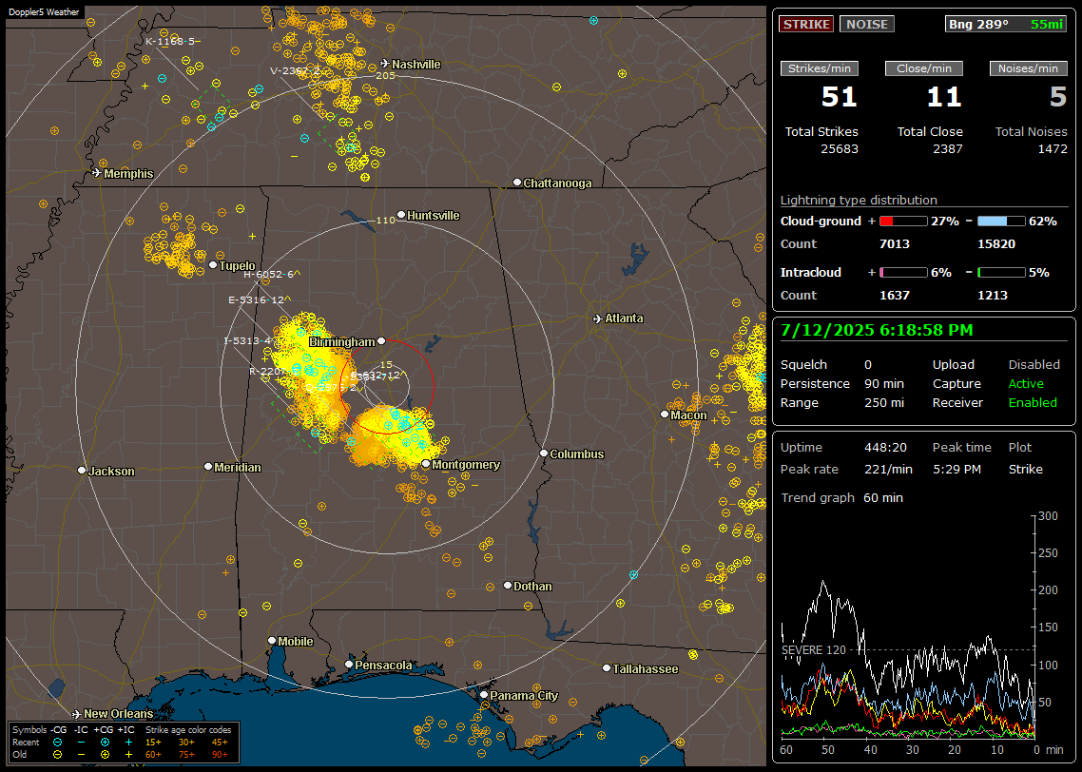Click the Range value 250 mi
The width and height of the screenshot is (1082, 772).
[884, 402]
